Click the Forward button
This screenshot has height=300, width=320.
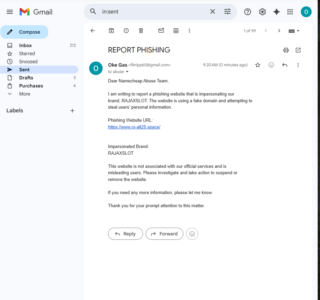(164, 234)
